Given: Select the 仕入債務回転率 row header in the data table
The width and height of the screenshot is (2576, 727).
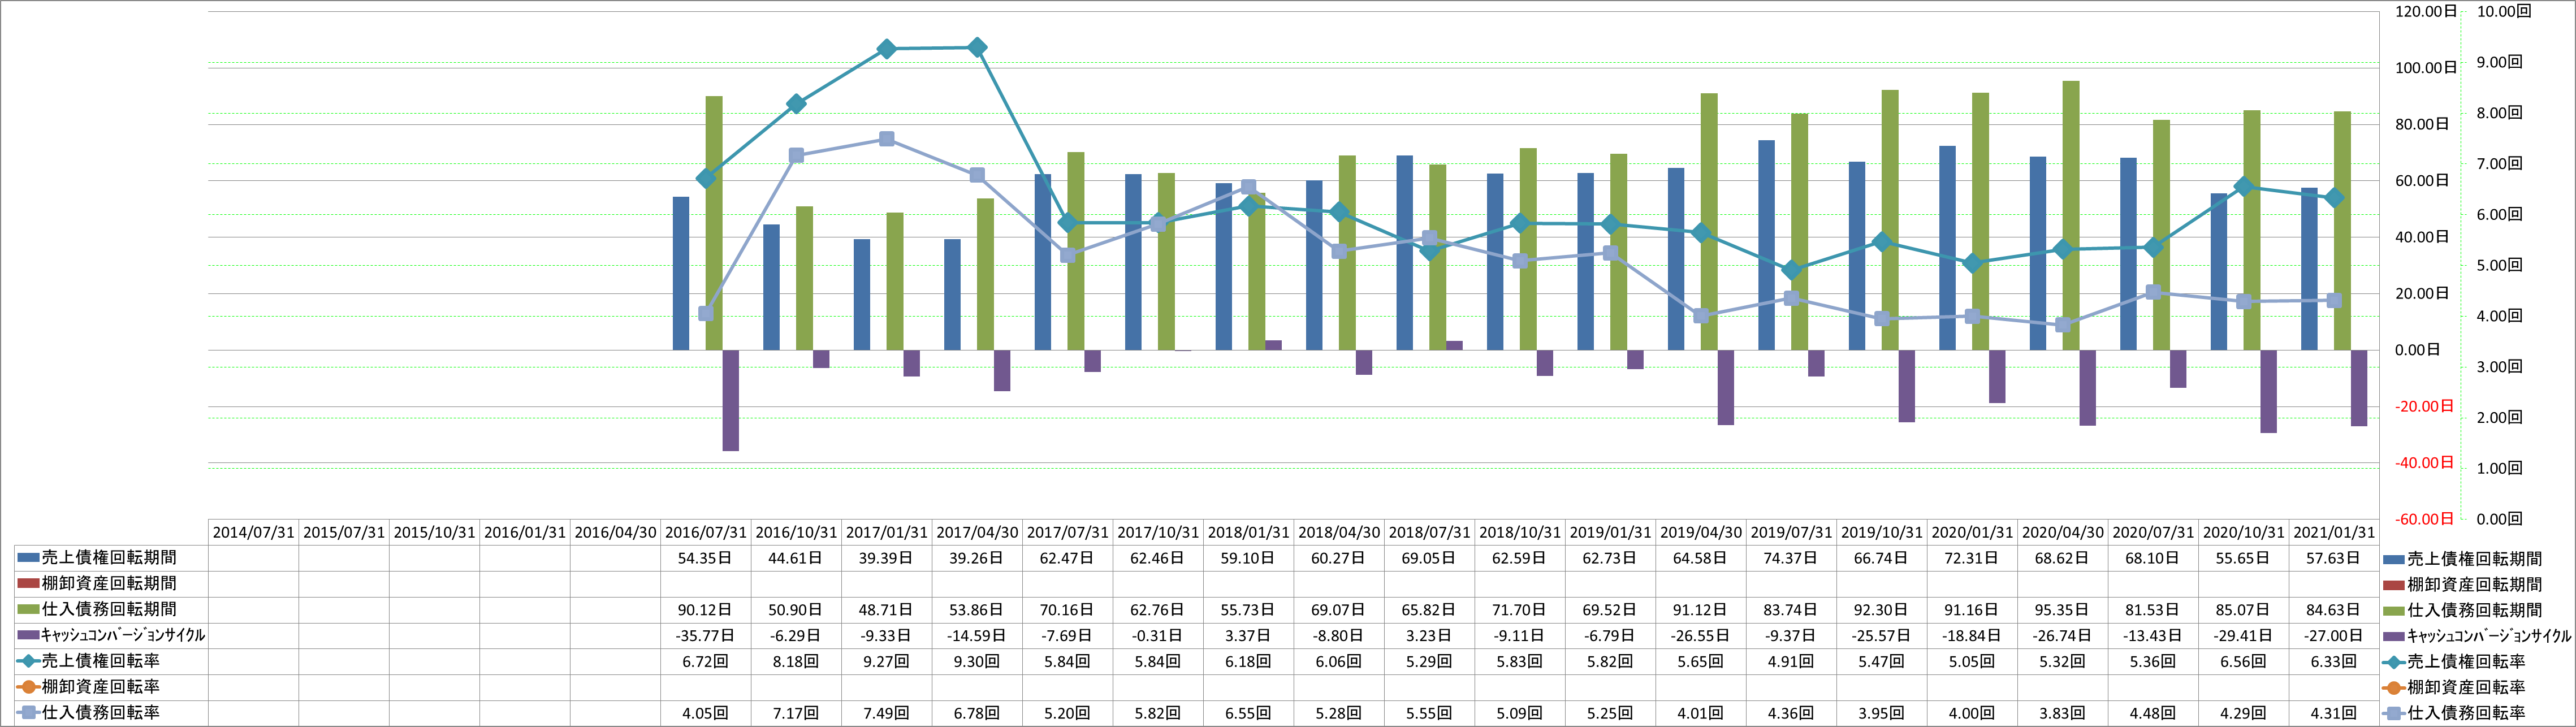Looking at the screenshot, I should pyautogui.click(x=110, y=713).
